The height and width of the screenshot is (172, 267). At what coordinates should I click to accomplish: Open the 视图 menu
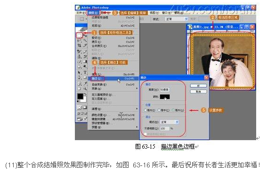tap(154, 13)
